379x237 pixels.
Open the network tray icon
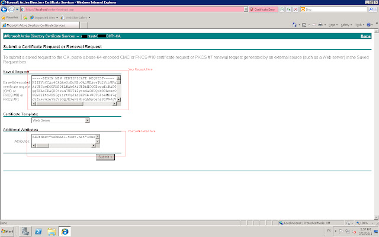(x=348, y=231)
